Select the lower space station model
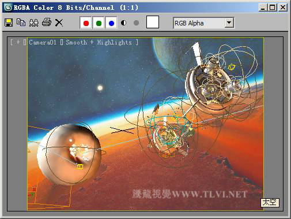Image resolution: width=291 pixels, height=219 pixels. pyautogui.click(x=169, y=138)
